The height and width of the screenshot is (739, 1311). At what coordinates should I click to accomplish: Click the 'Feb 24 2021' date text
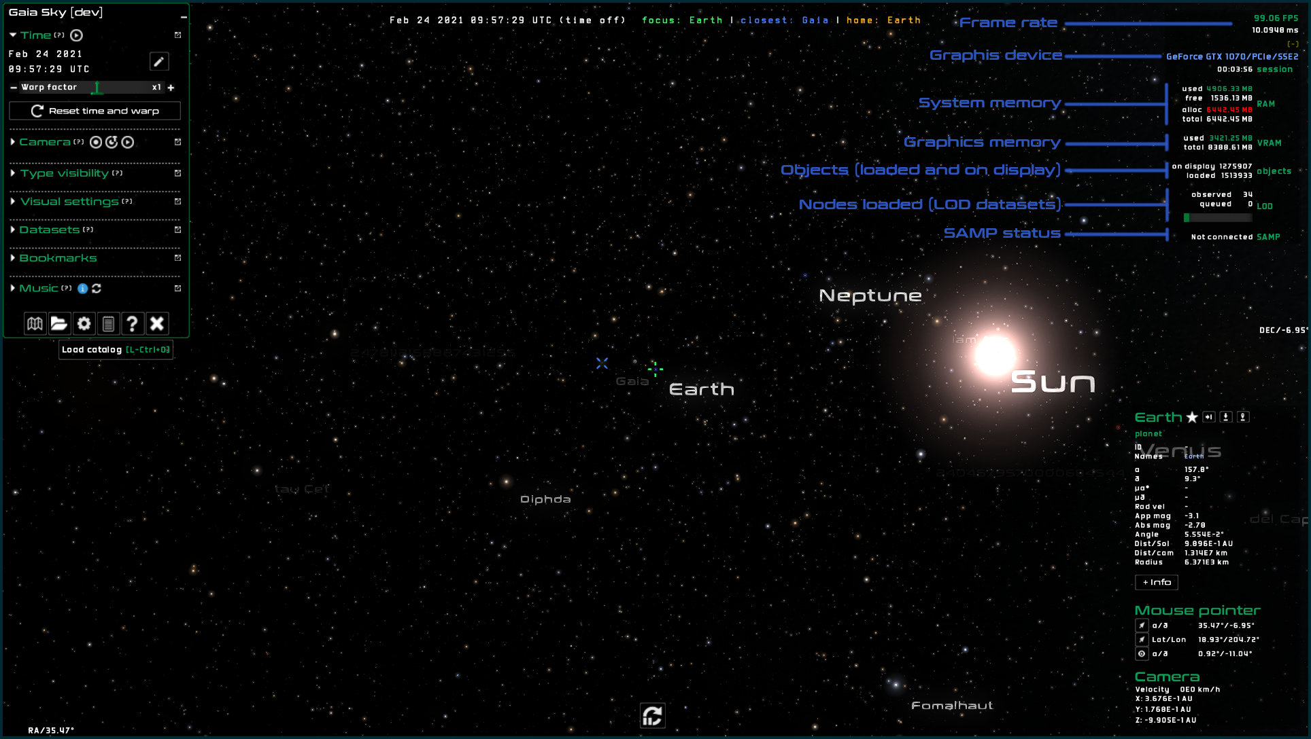click(x=46, y=54)
